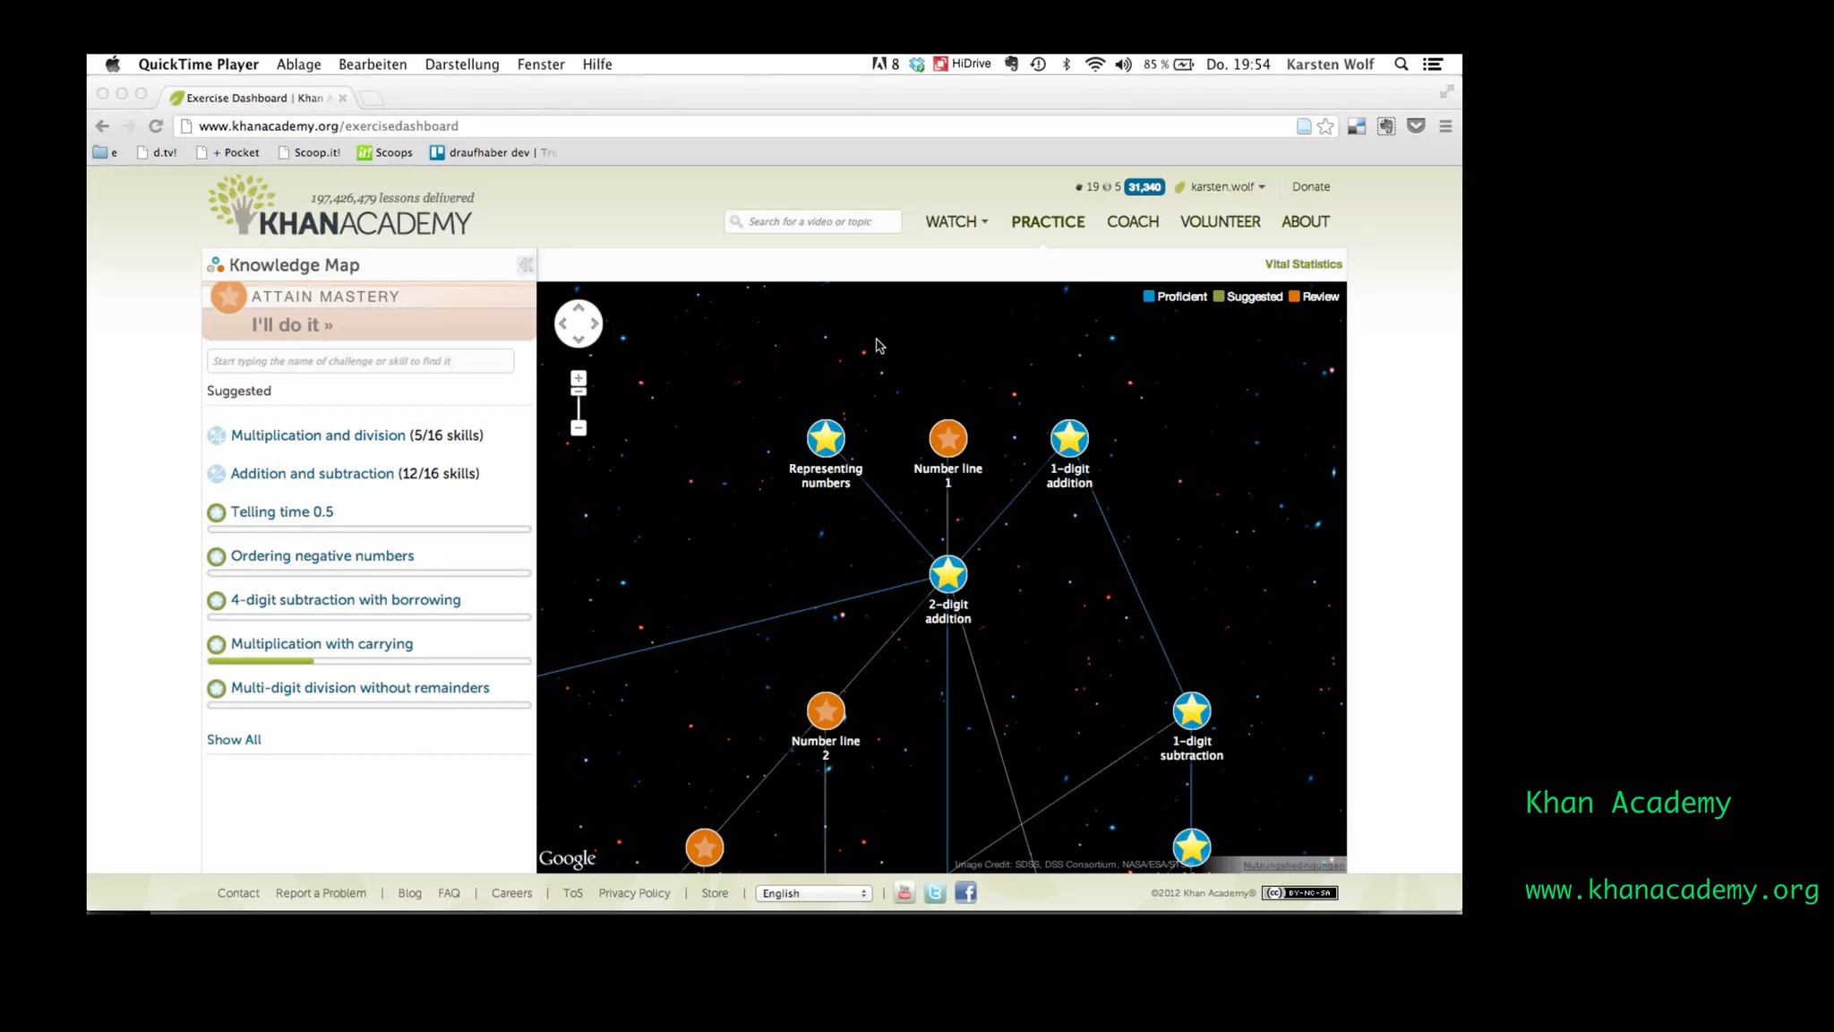Click the 1-digit subtraction star node
The height and width of the screenshot is (1032, 1834).
tap(1191, 710)
